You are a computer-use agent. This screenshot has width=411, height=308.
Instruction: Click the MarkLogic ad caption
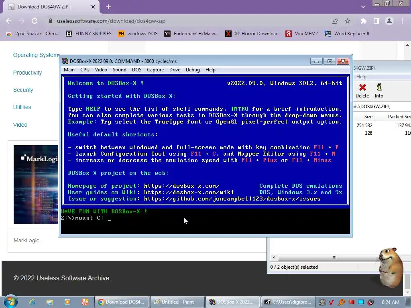[26, 241]
